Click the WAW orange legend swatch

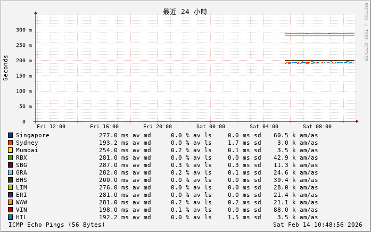[10, 202]
